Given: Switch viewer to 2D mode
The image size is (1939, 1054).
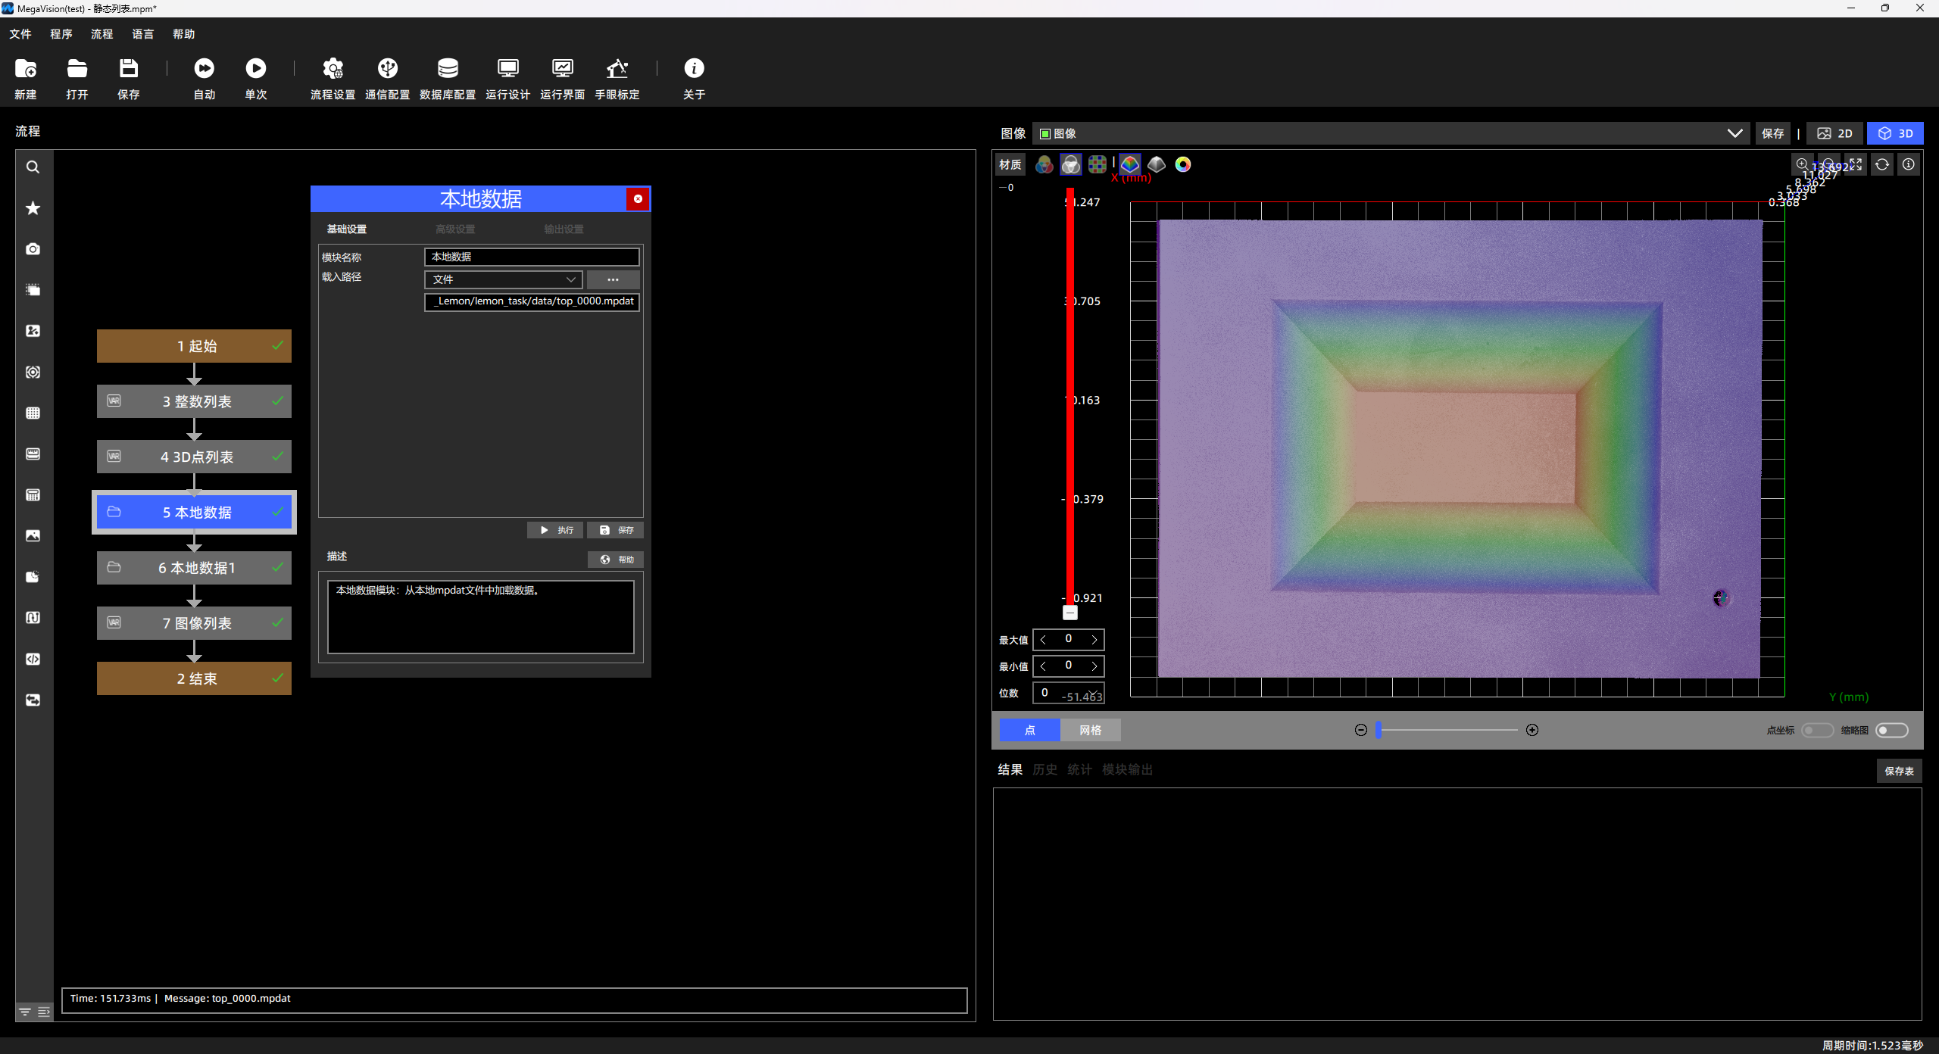Looking at the screenshot, I should (1835, 133).
